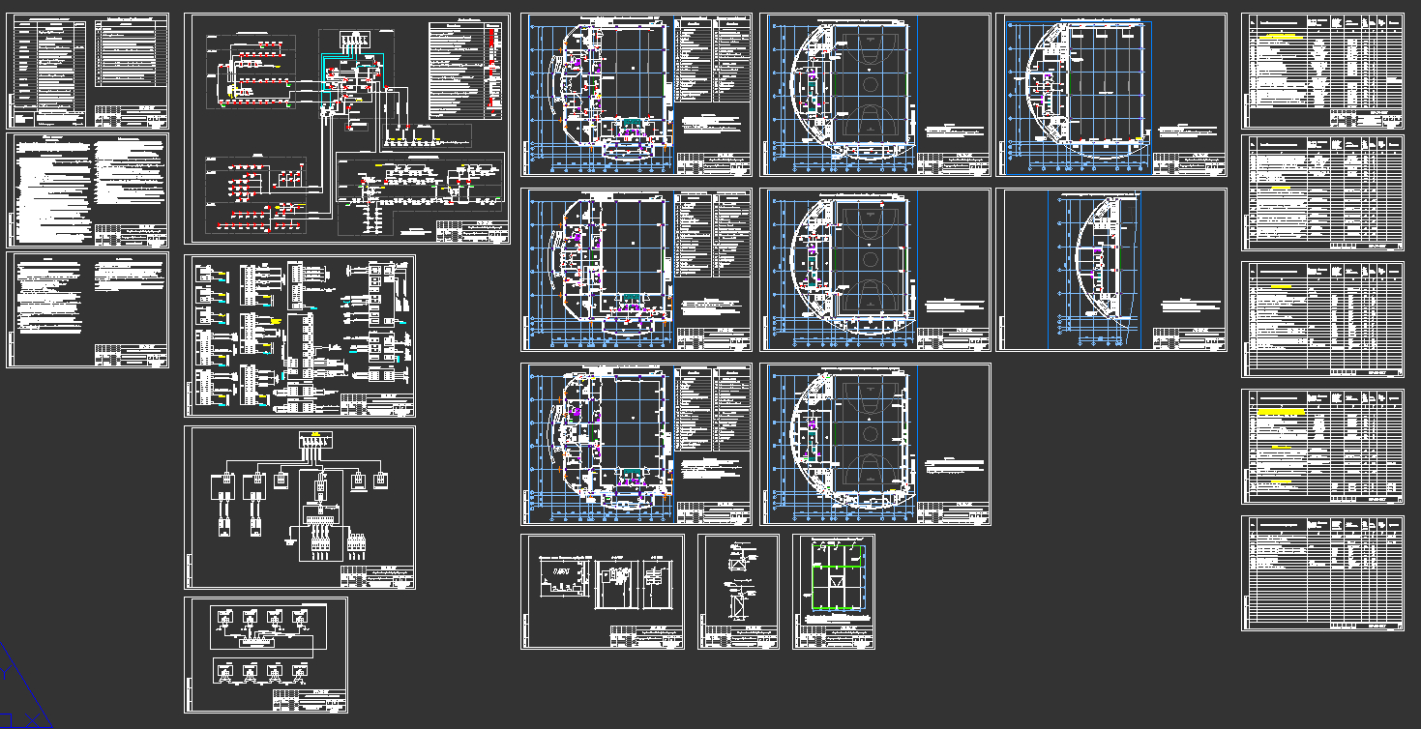1421x729 pixels.
Task: Select the sparse notes sheet, bottom of left column
Action: (x=88, y=309)
